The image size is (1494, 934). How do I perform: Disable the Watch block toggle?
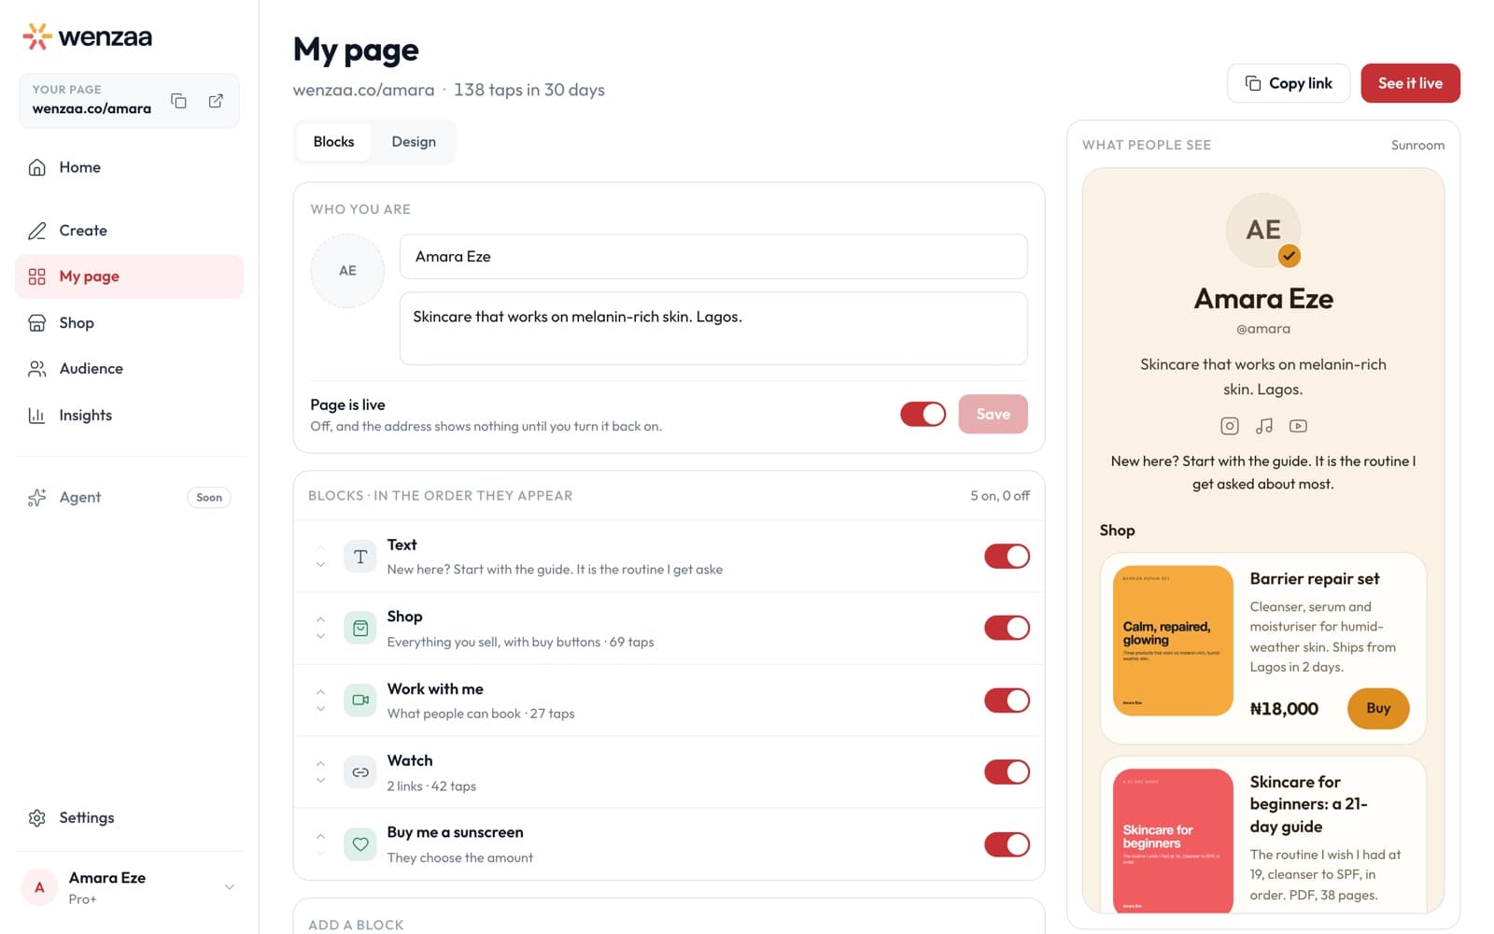point(1007,772)
